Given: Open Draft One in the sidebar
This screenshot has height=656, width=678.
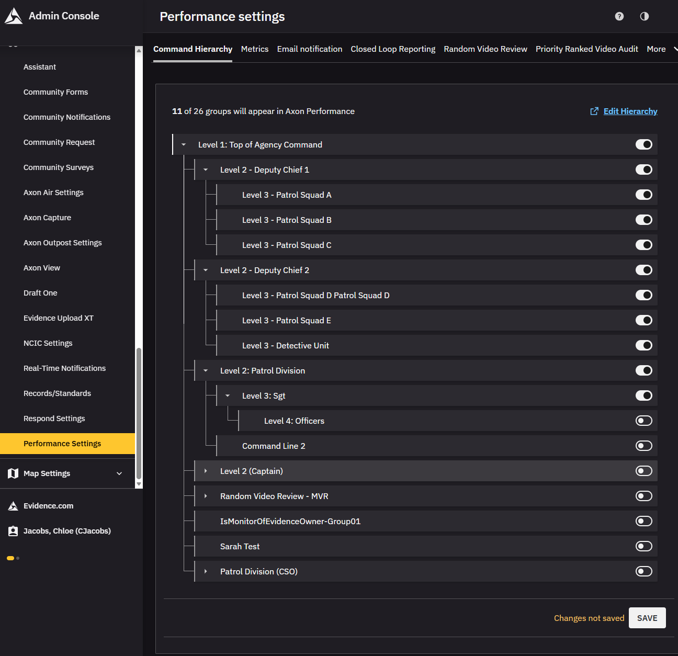Looking at the screenshot, I should tap(40, 293).
